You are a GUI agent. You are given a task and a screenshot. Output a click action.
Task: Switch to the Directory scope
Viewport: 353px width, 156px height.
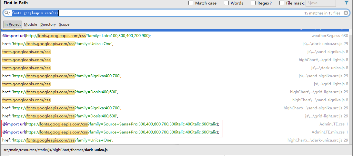48,24
